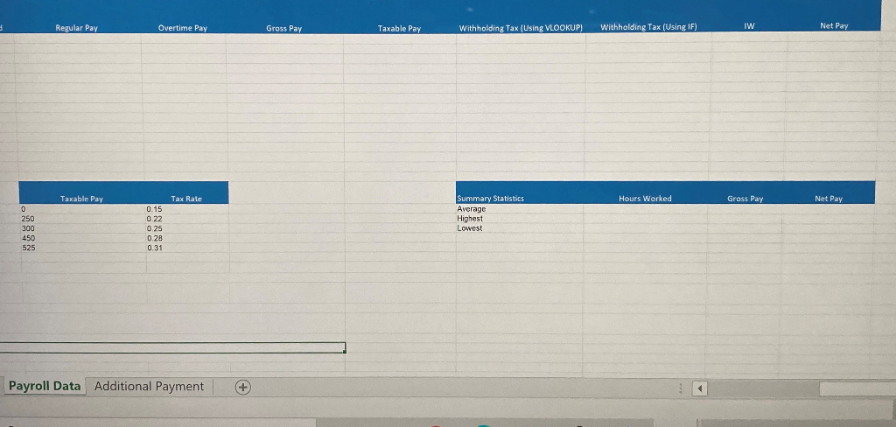Select the Average row label cell
The width and height of the screenshot is (896, 427).
519,209
